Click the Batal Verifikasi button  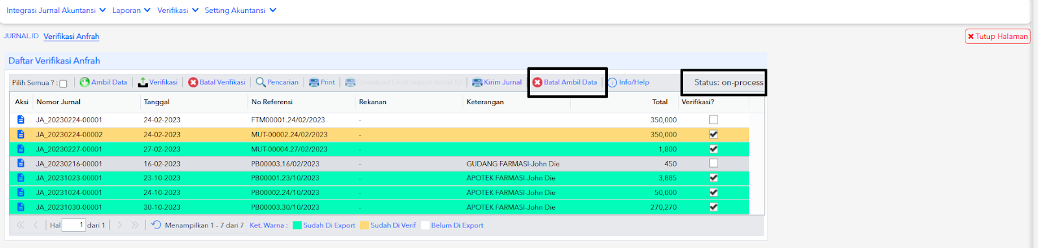tap(217, 82)
